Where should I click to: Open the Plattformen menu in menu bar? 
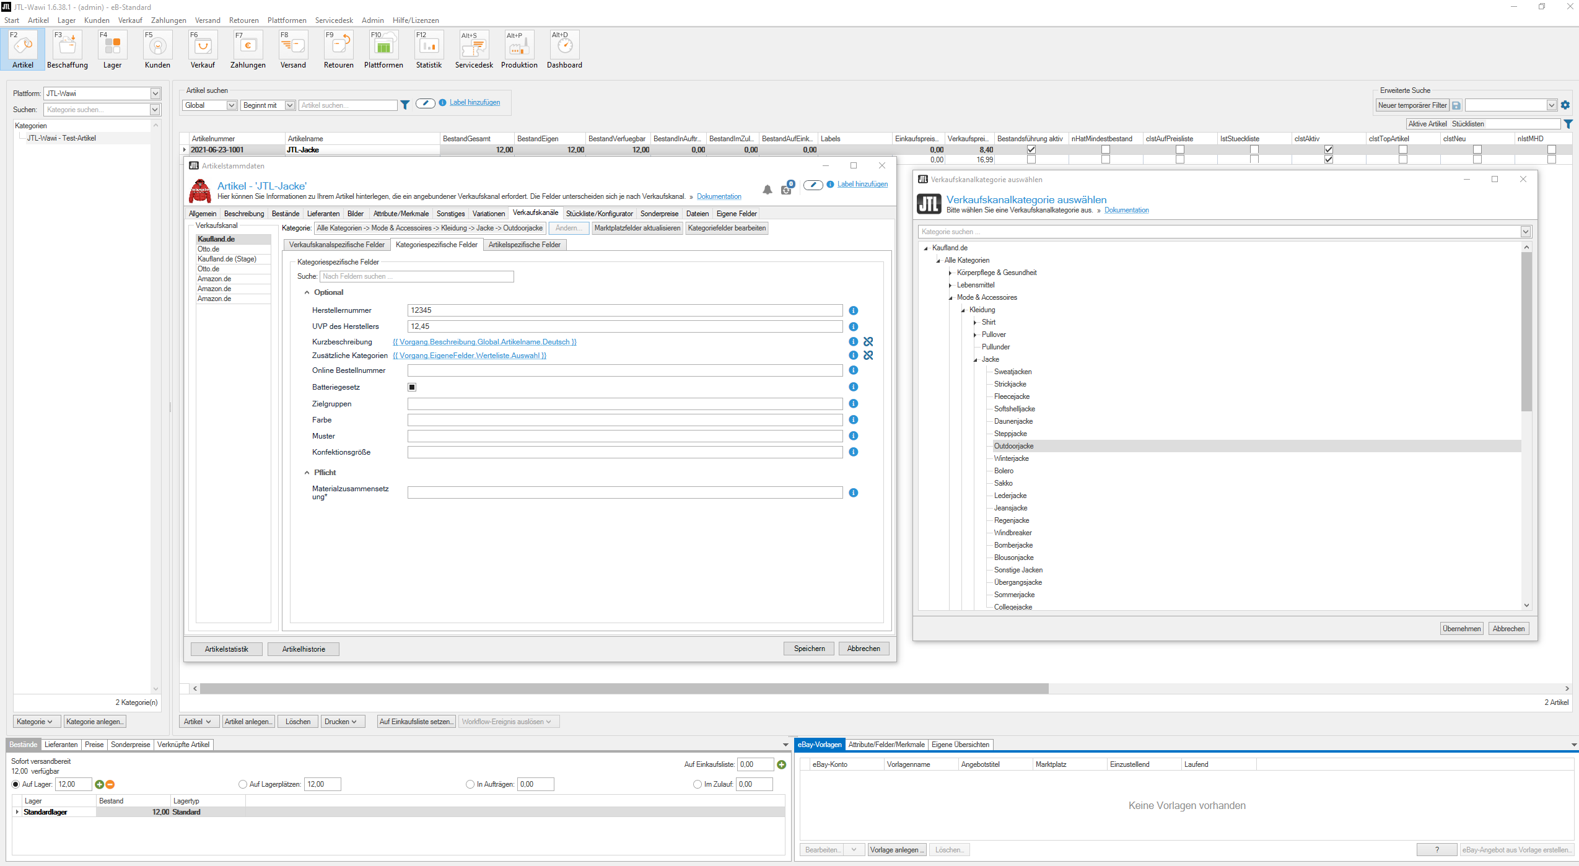pos(287,20)
